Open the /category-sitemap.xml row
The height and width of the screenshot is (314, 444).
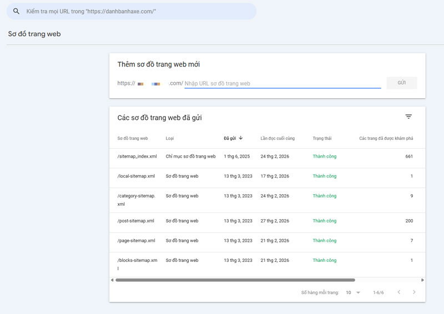tap(268, 200)
